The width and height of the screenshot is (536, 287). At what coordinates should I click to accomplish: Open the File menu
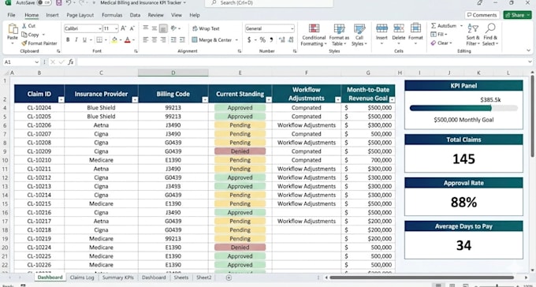click(x=11, y=15)
